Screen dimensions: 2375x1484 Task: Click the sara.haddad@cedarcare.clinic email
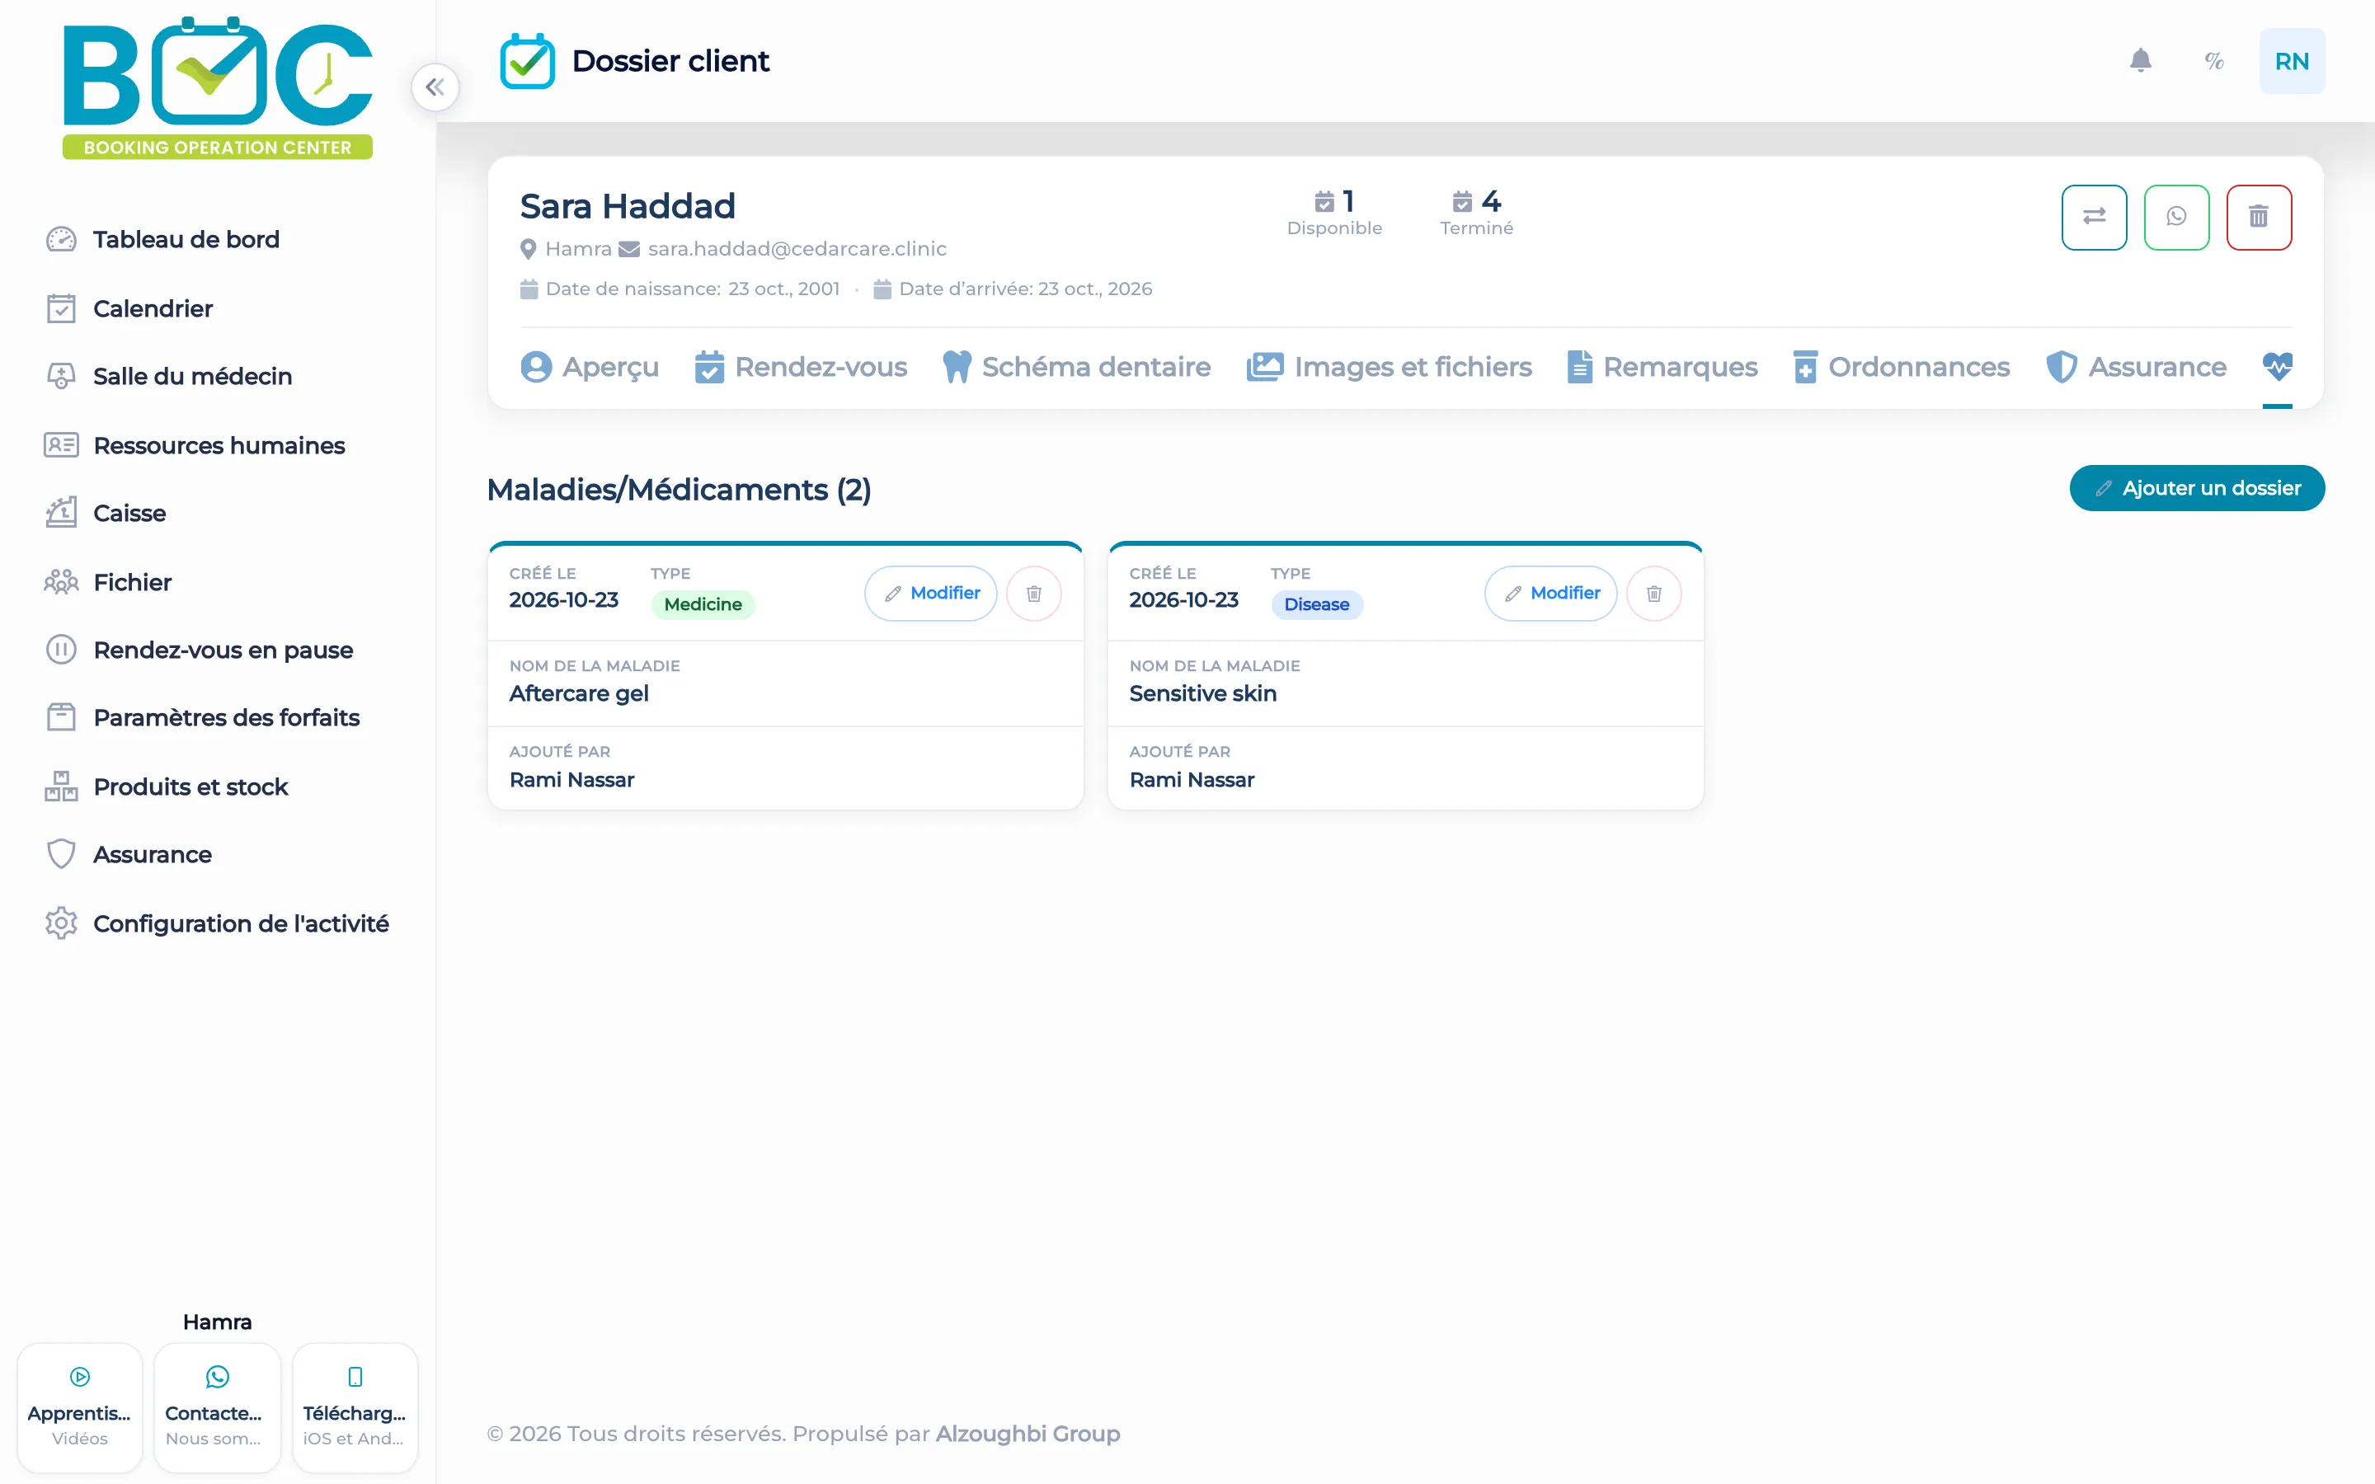[797, 249]
